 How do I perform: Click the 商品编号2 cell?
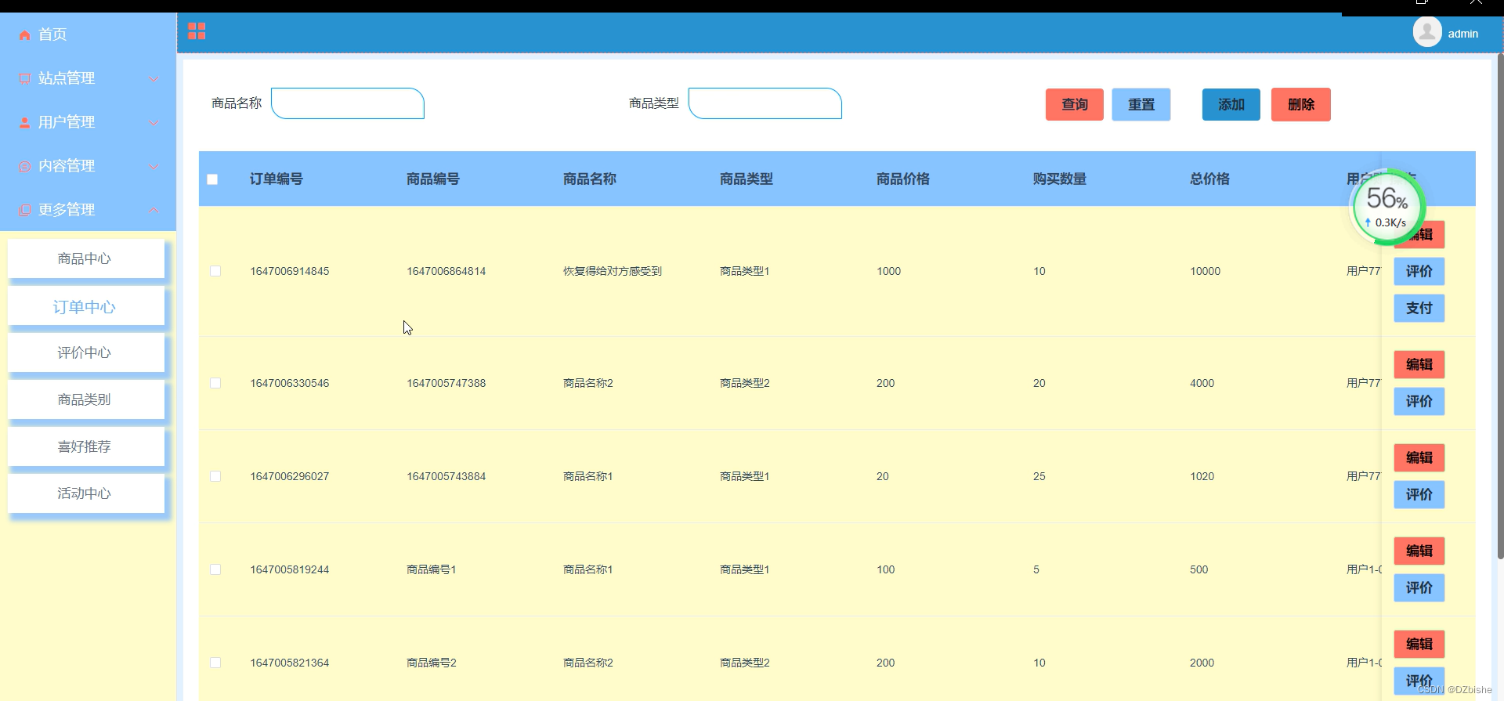[432, 663]
